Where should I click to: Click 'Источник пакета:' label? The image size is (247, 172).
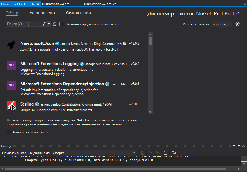point(196,24)
